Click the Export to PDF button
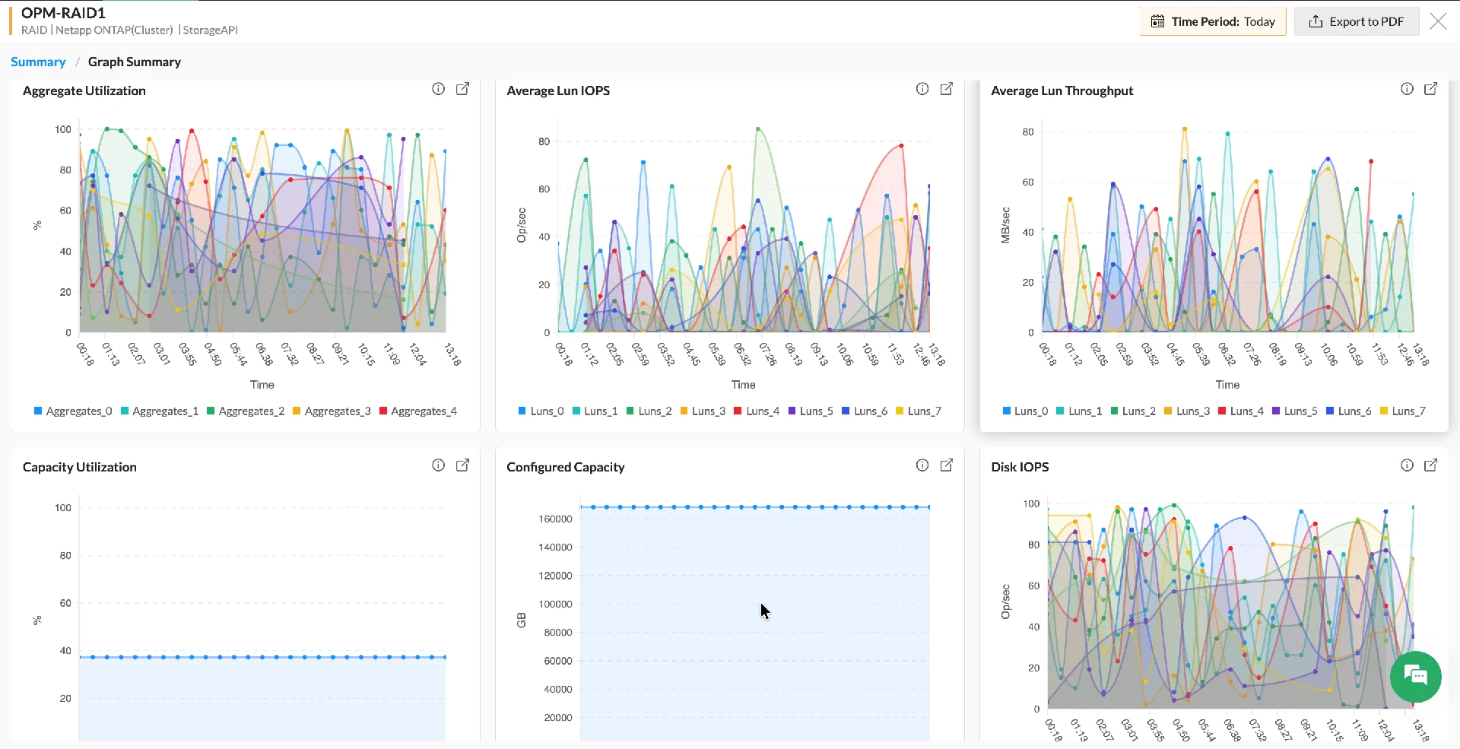Viewport: 1460px width, 749px height. tap(1357, 21)
